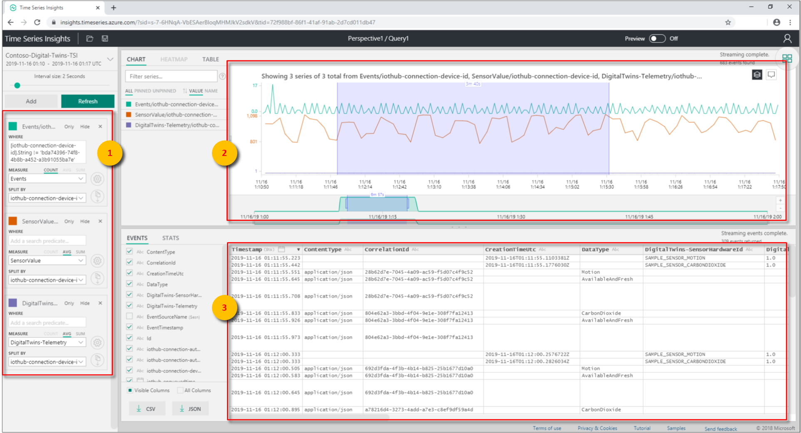Go back in browser
Screen dimensions: 801x433
tap(11, 22)
